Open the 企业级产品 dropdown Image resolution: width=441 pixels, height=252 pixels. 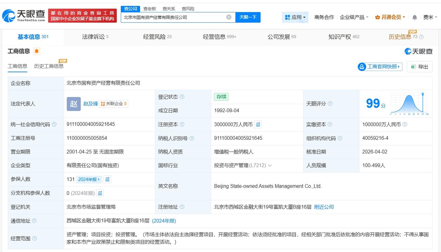point(354,17)
